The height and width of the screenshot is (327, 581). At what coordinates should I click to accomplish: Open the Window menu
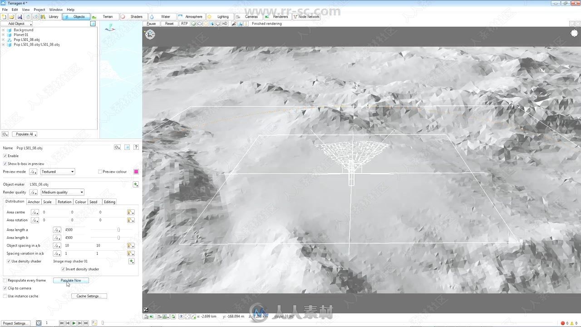click(56, 10)
